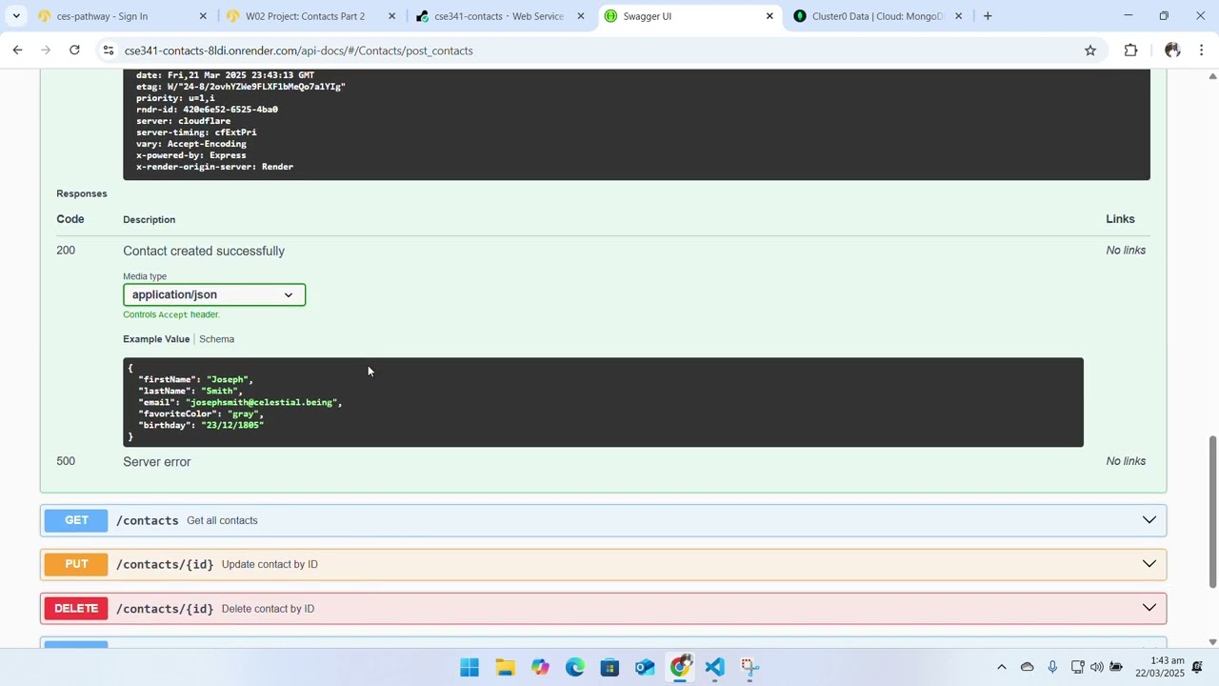The image size is (1219, 686).
Task: Close the Swagger UI tab
Action: [x=769, y=16]
